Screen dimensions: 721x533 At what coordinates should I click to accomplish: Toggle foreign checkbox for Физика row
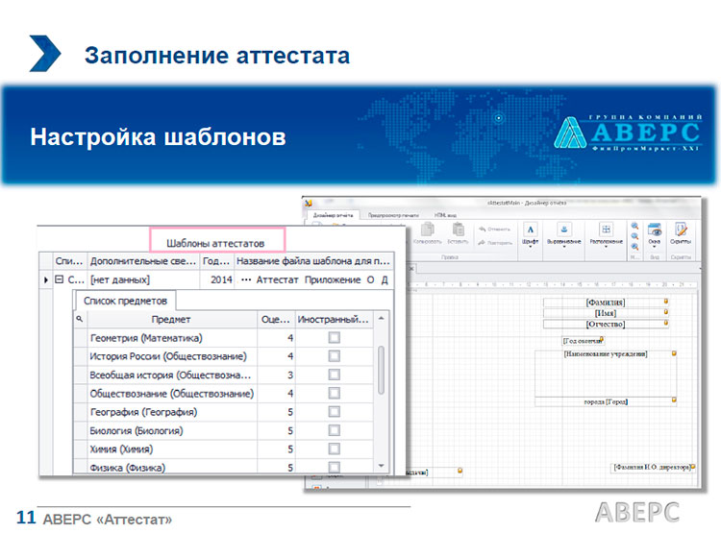[x=335, y=468]
